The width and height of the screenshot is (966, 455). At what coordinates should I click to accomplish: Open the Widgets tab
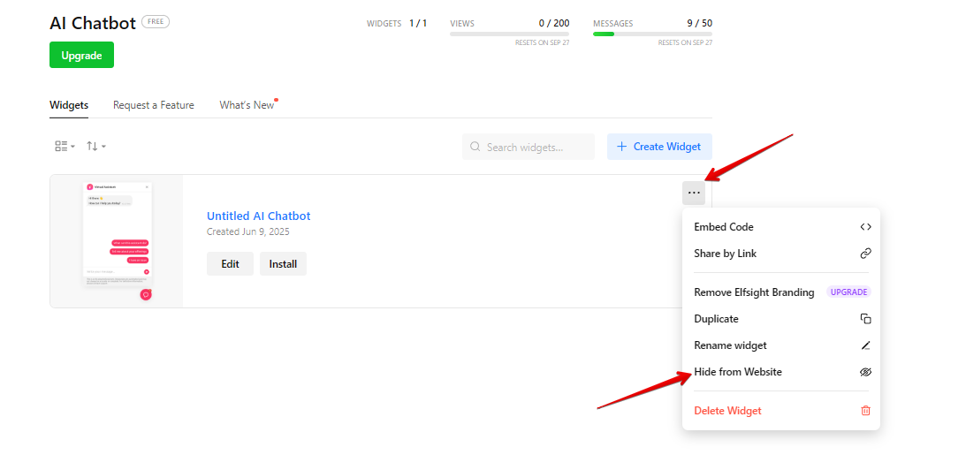pos(69,105)
